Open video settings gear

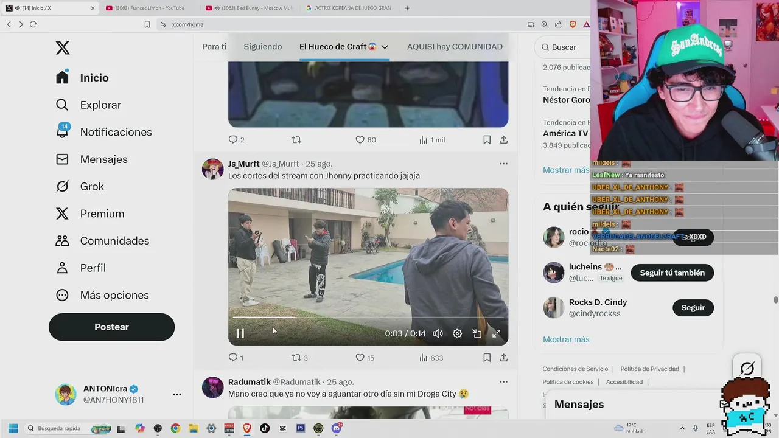(x=457, y=333)
